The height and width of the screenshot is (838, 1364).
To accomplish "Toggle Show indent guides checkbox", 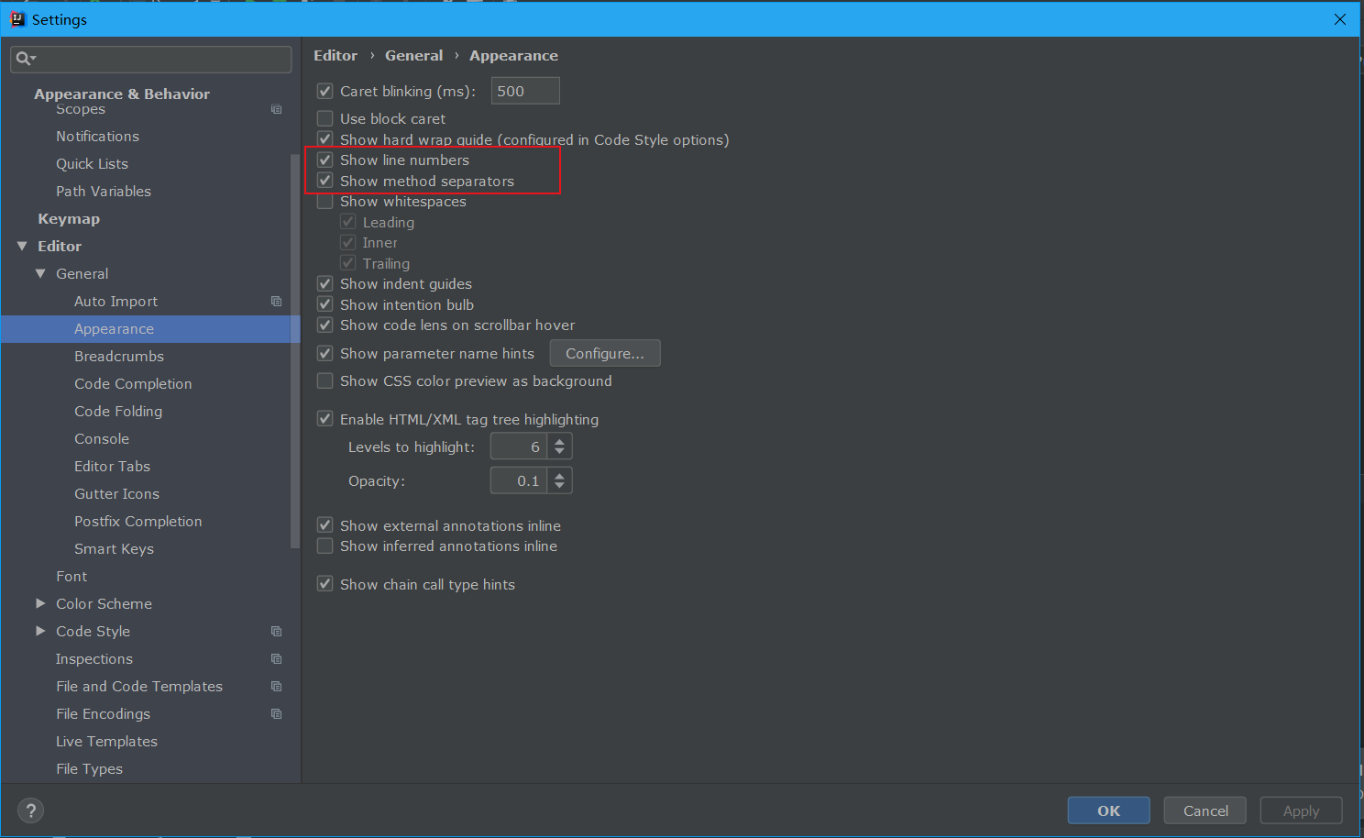I will [324, 283].
